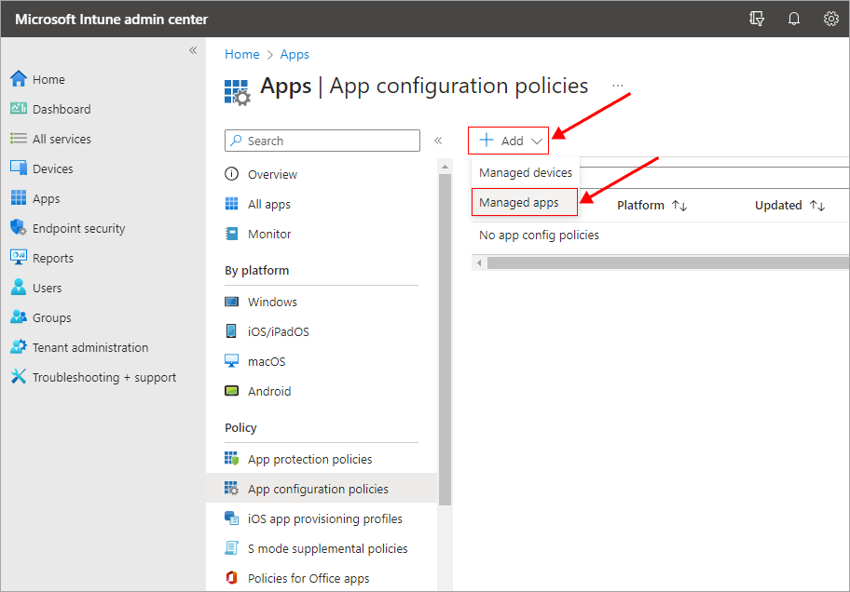Click the vertical scrollbar of Apps menu

click(x=446, y=340)
